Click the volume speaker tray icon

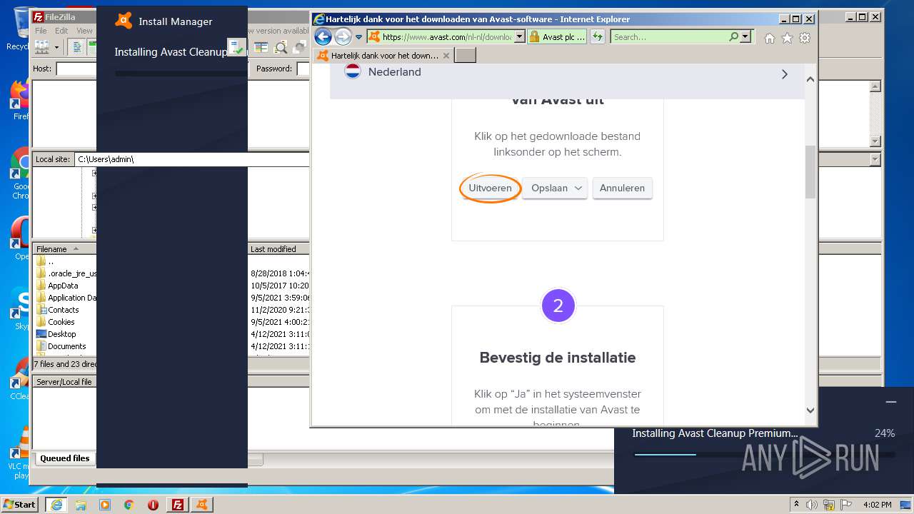[x=812, y=505]
